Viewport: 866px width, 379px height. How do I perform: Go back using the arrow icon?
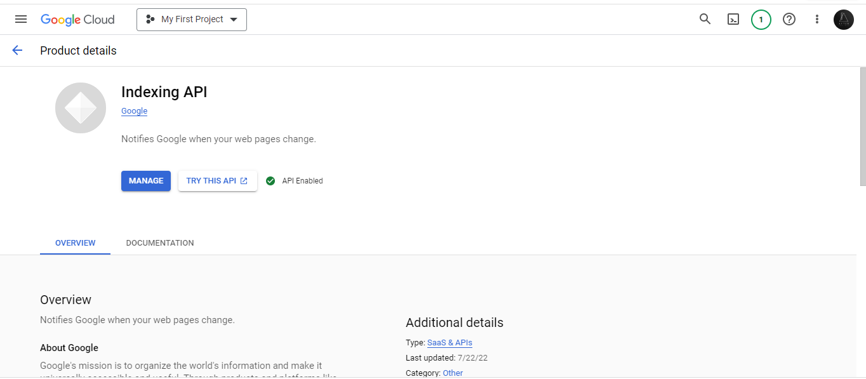[17, 50]
